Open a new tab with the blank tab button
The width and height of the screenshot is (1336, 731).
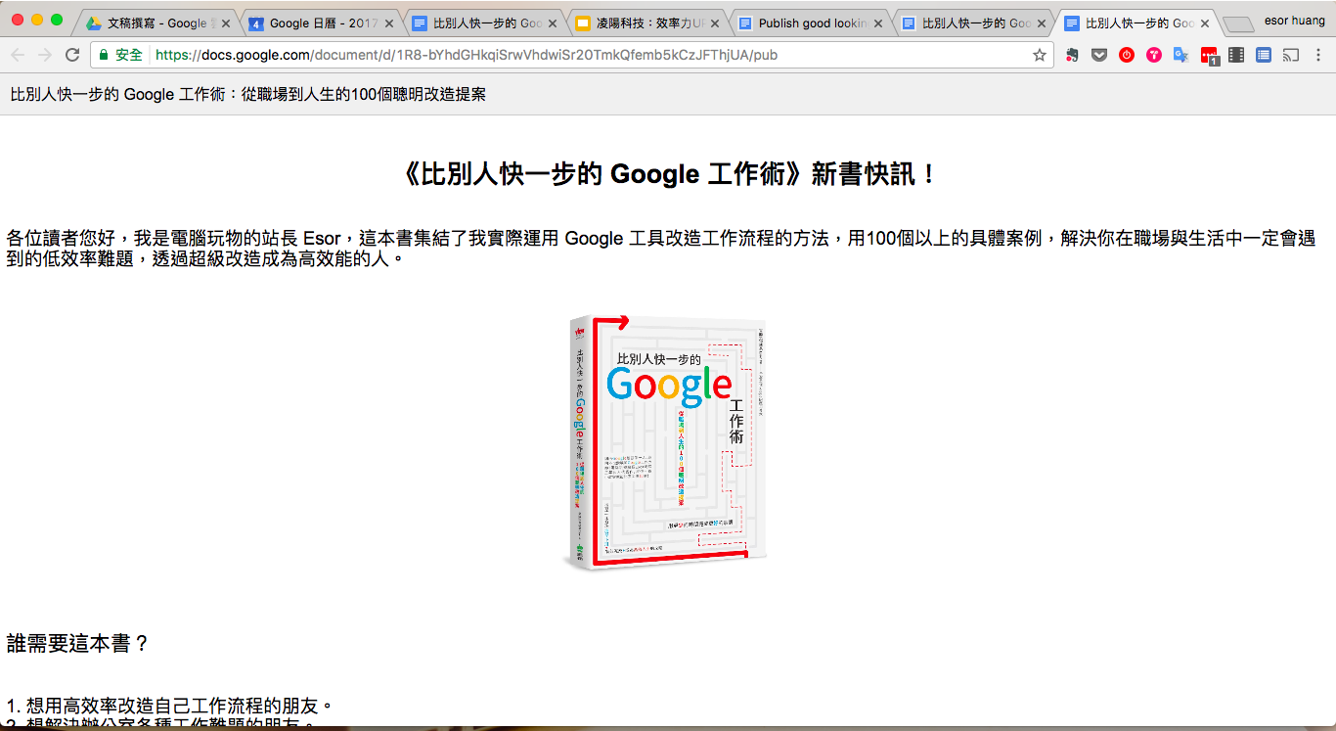[1238, 24]
